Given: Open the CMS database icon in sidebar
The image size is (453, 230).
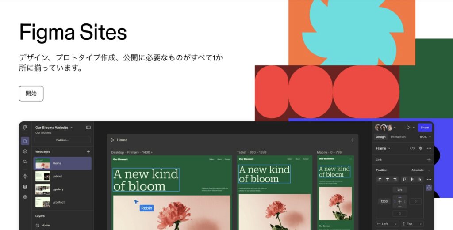Looking at the screenshot, I should pyautogui.click(x=25, y=186).
